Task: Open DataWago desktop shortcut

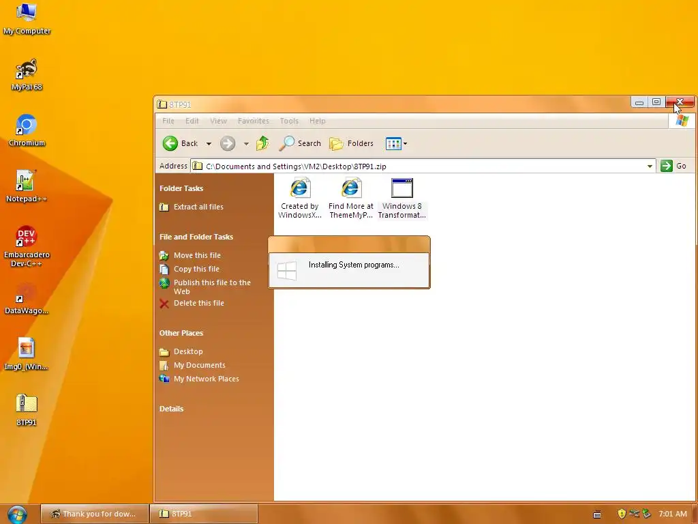Action: coord(27,299)
